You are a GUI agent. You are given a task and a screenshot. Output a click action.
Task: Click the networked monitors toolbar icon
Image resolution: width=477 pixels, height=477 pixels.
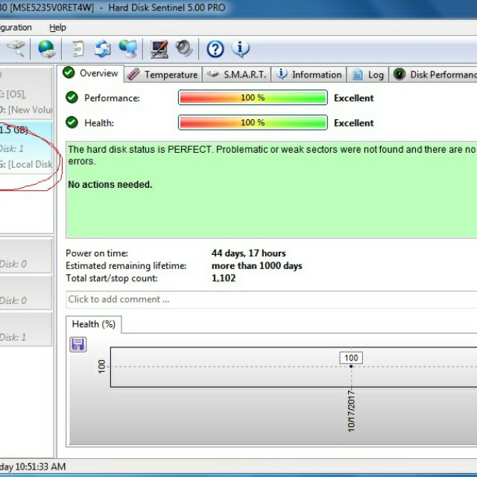pyautogui.click(x=127, y=49)
